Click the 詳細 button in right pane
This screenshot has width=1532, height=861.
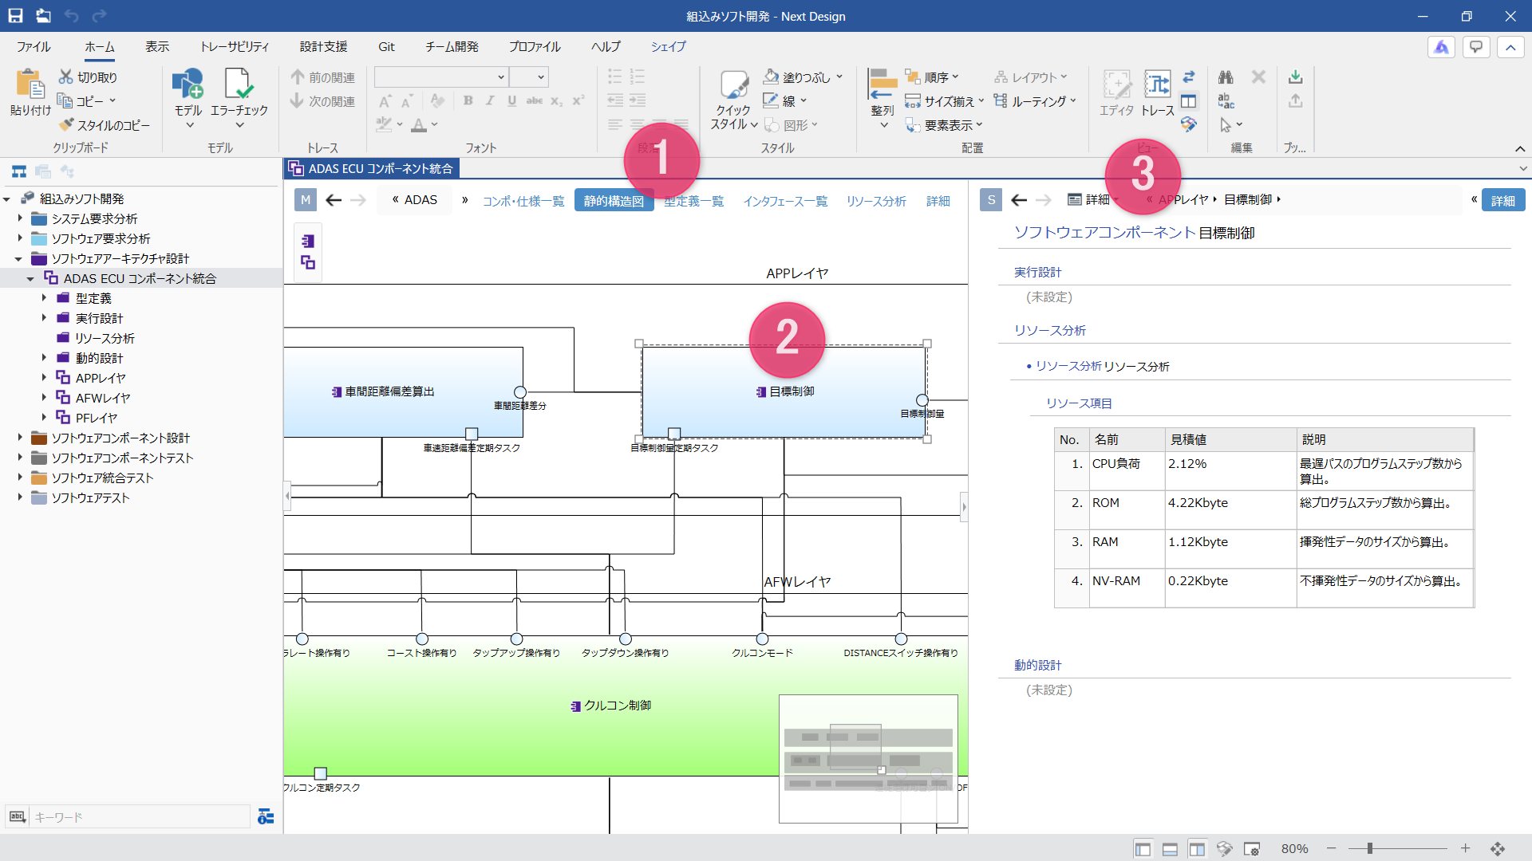1502,200
